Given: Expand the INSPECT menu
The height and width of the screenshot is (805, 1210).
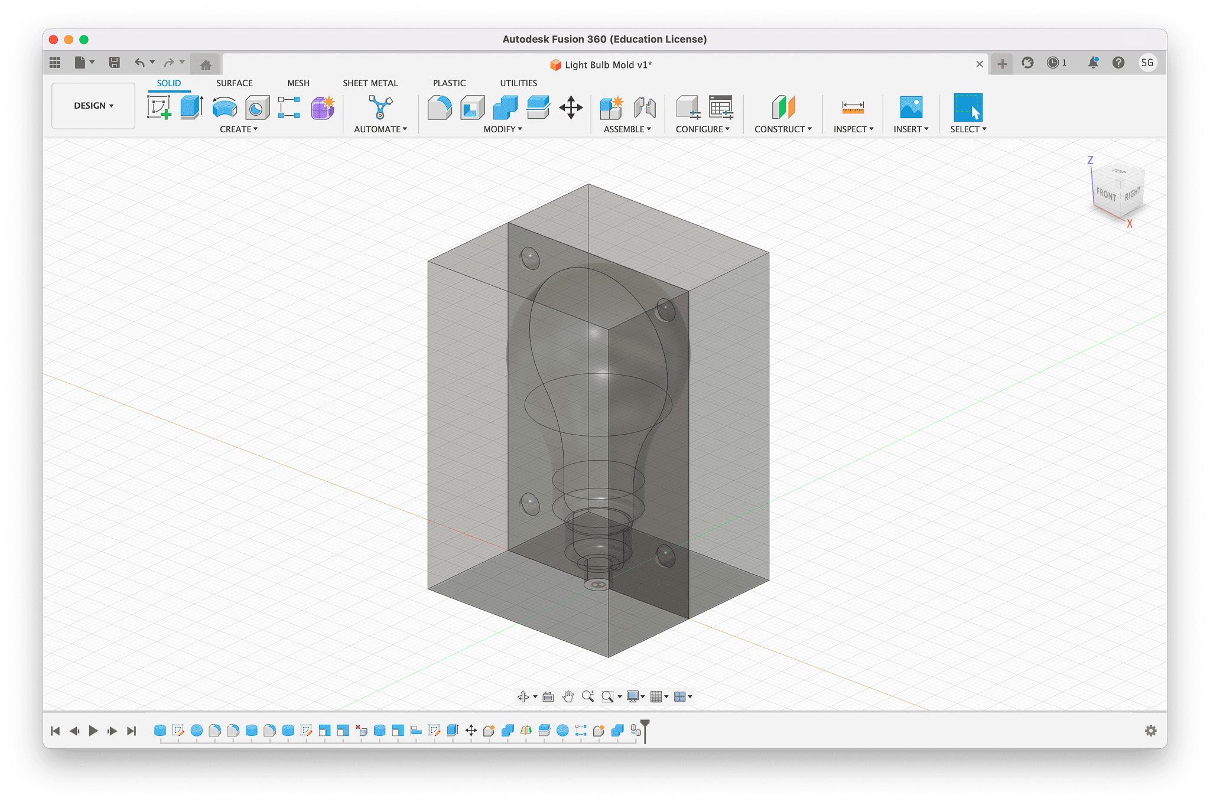Looking at the screenshot, I should pos(854,129).
